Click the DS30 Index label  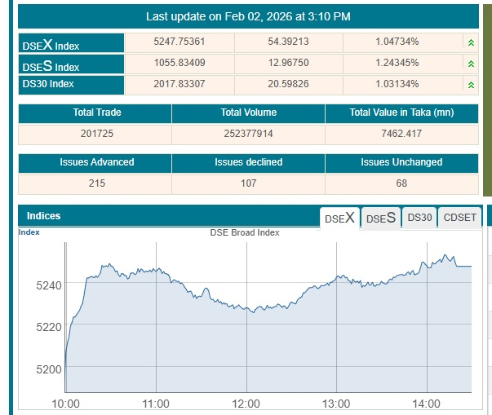point(49,85)
